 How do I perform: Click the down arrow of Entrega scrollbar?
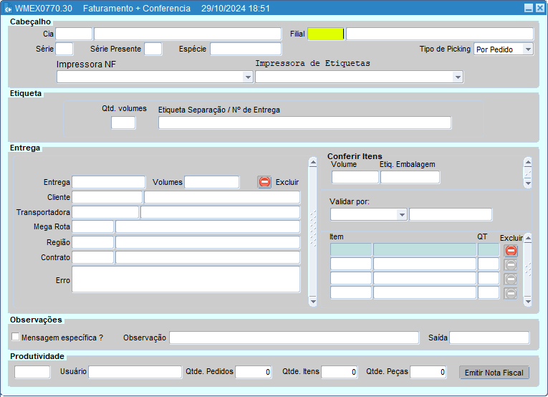point(312,302)
